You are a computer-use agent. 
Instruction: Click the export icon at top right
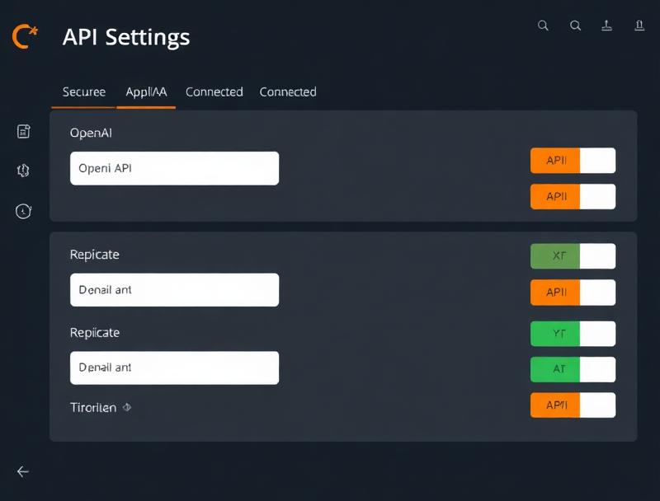[x=639, y=26]
